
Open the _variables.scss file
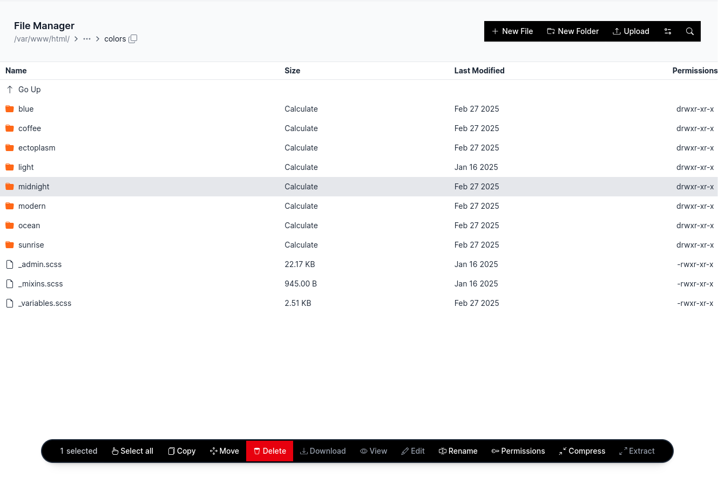[45, 303]
